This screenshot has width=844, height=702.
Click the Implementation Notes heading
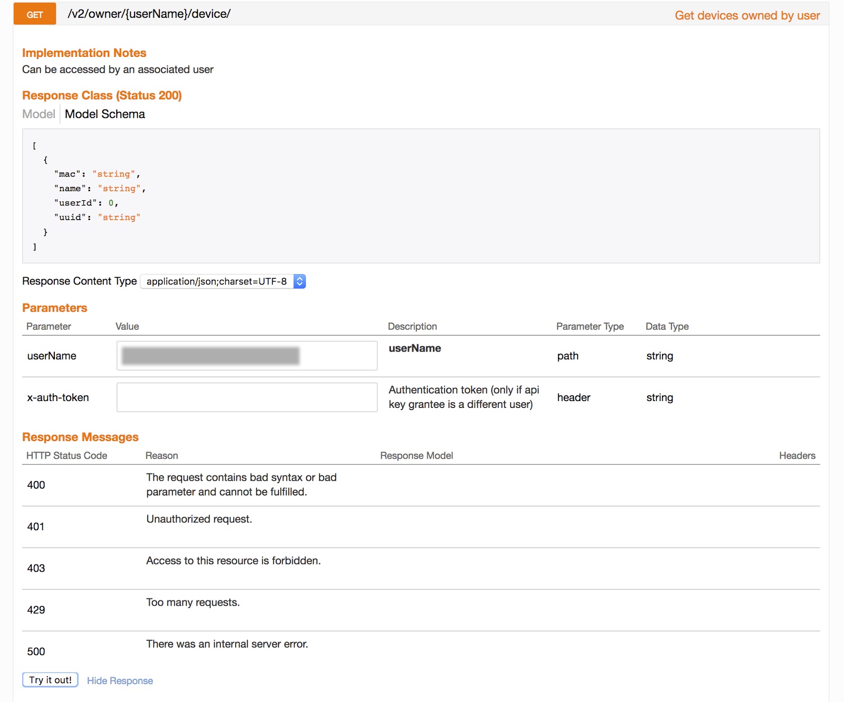tap(84, 53)
